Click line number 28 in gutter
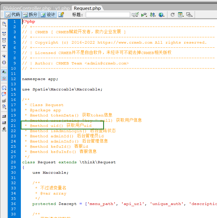The image size is (217, 218). point(13,162)
